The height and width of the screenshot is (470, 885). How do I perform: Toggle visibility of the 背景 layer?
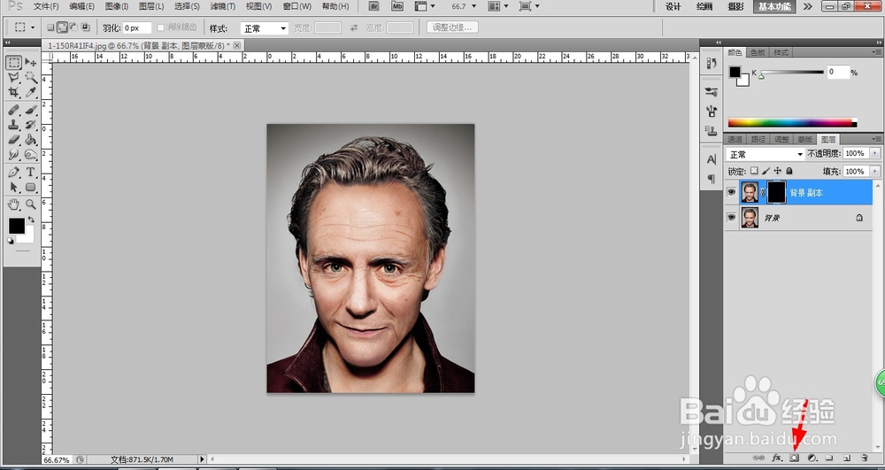731,217
